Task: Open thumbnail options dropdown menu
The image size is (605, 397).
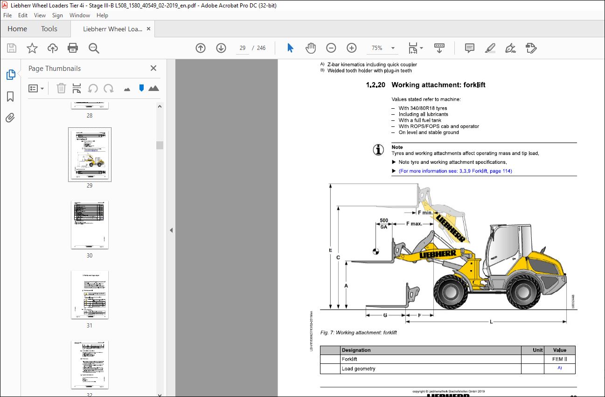Action: click(x=36, y=88)
